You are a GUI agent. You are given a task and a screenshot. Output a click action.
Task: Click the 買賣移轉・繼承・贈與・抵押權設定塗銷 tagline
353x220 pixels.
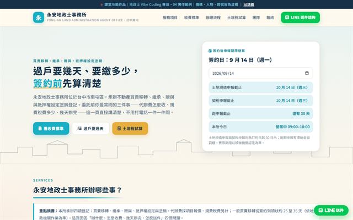coord(67,61)
